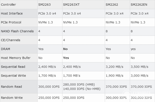This screenshot has width=155, height=102.
Task: Click the PCIe Protocol row label
Action: (x=11, y=22)
